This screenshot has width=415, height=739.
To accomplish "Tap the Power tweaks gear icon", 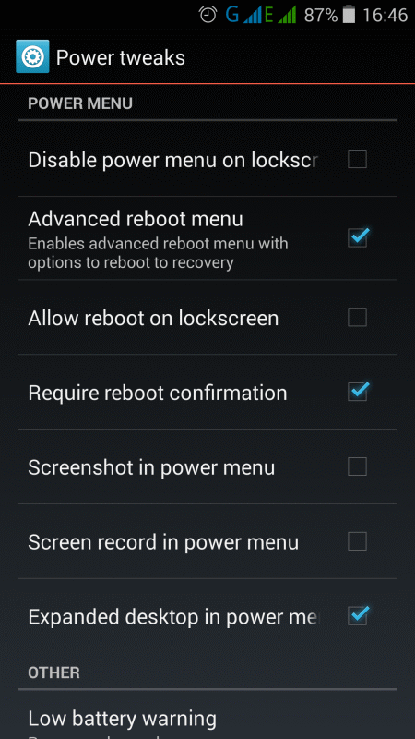I will click(x=32, y=57).
